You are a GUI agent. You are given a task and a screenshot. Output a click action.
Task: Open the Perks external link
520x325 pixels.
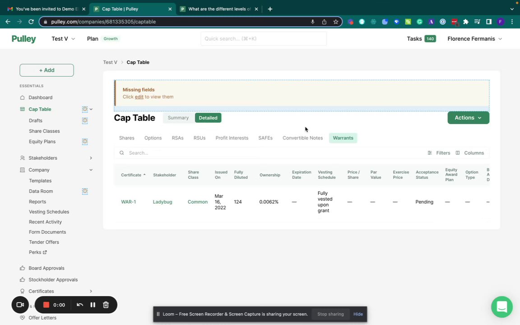tap(38, 252)
